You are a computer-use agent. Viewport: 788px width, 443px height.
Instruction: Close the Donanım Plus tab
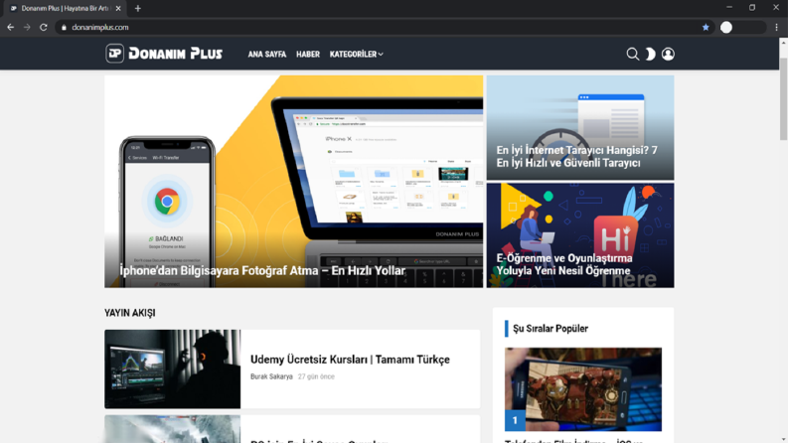[x=118, y=8]
